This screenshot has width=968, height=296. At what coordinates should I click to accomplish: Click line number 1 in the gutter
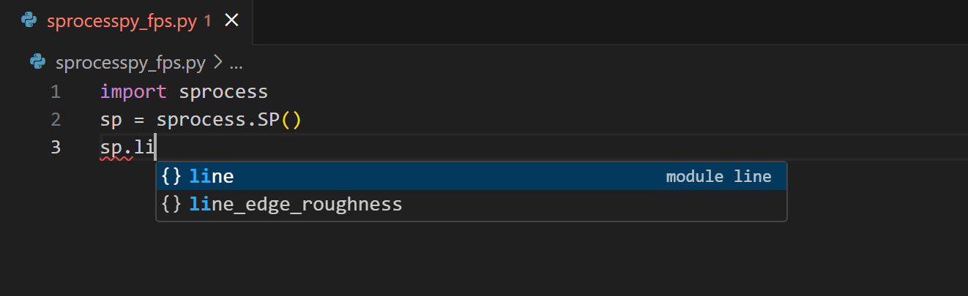click(x=56, y=92)
